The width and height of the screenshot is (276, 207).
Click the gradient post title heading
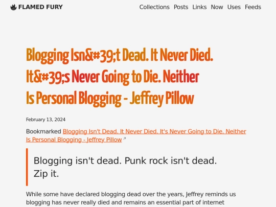pyautogui.click(x=120, y=77)
